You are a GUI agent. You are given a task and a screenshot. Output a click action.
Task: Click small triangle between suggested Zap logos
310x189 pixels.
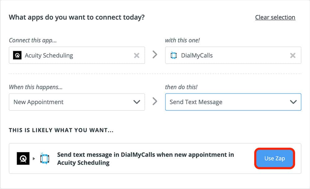[x=34, y=159]
